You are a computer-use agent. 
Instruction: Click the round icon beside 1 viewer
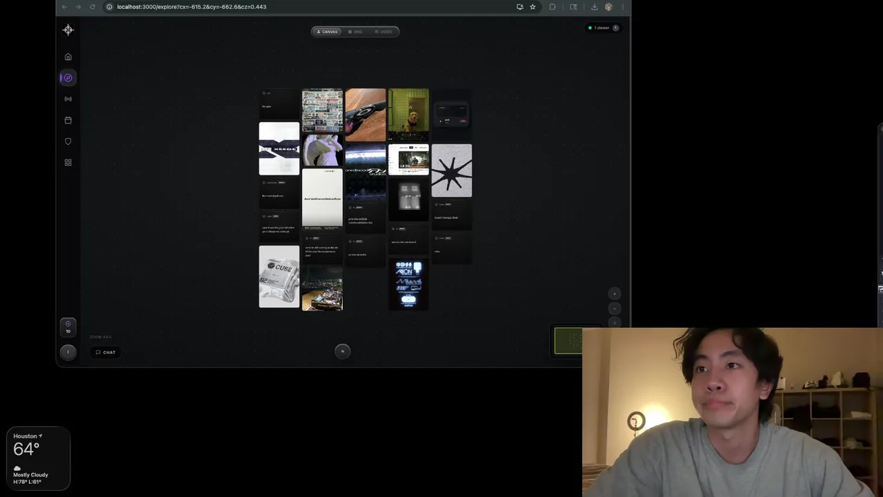[616, 28]
